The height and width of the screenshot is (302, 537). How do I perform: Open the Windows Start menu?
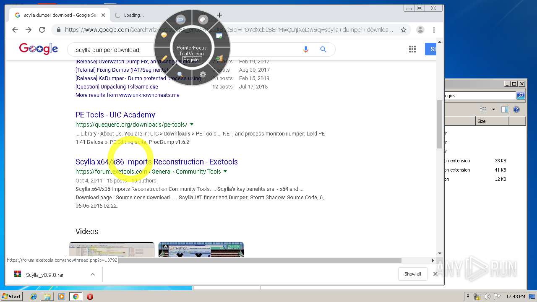pos(12,296)
